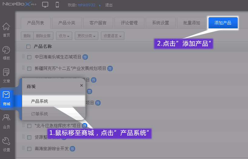This screenshot has height=159, width=248.
Task: Open the 评论管理 tab
Action: click(x=129, y=23)
